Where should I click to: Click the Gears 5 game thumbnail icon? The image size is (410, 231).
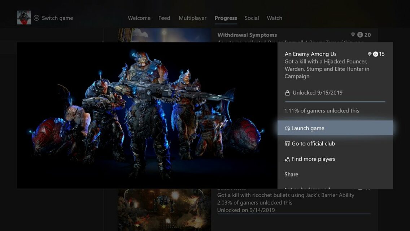24,18
